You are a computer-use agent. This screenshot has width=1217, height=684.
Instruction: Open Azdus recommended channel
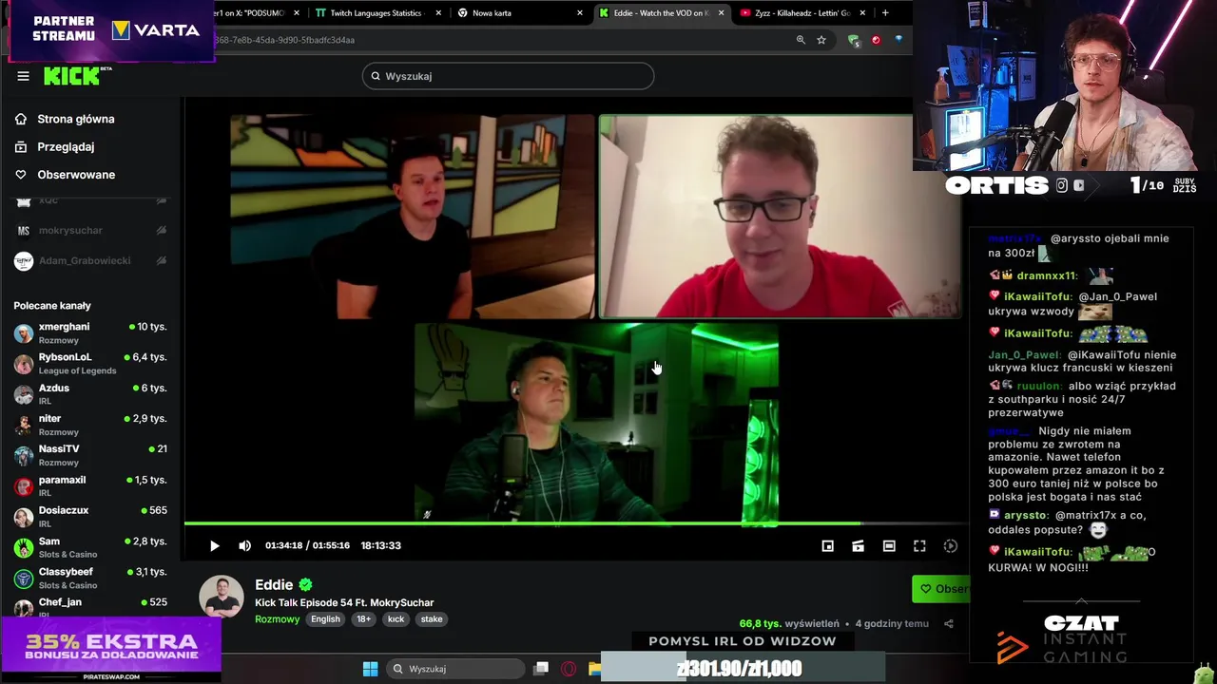click(x=90, y=393)
